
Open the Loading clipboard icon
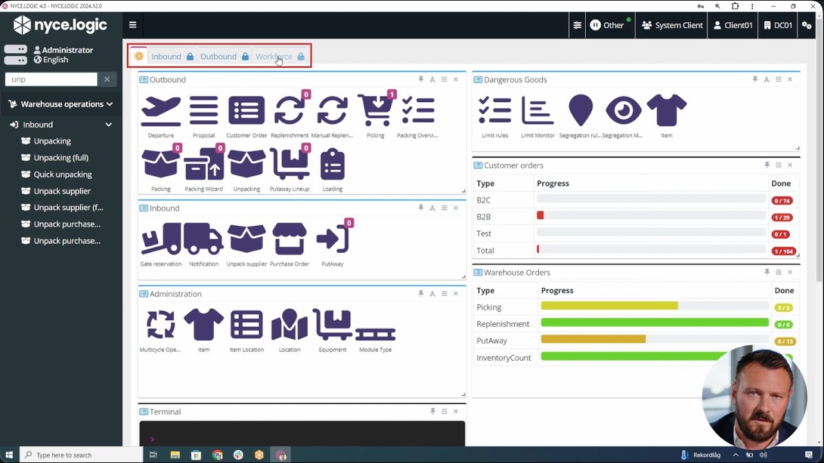[332, 164]
